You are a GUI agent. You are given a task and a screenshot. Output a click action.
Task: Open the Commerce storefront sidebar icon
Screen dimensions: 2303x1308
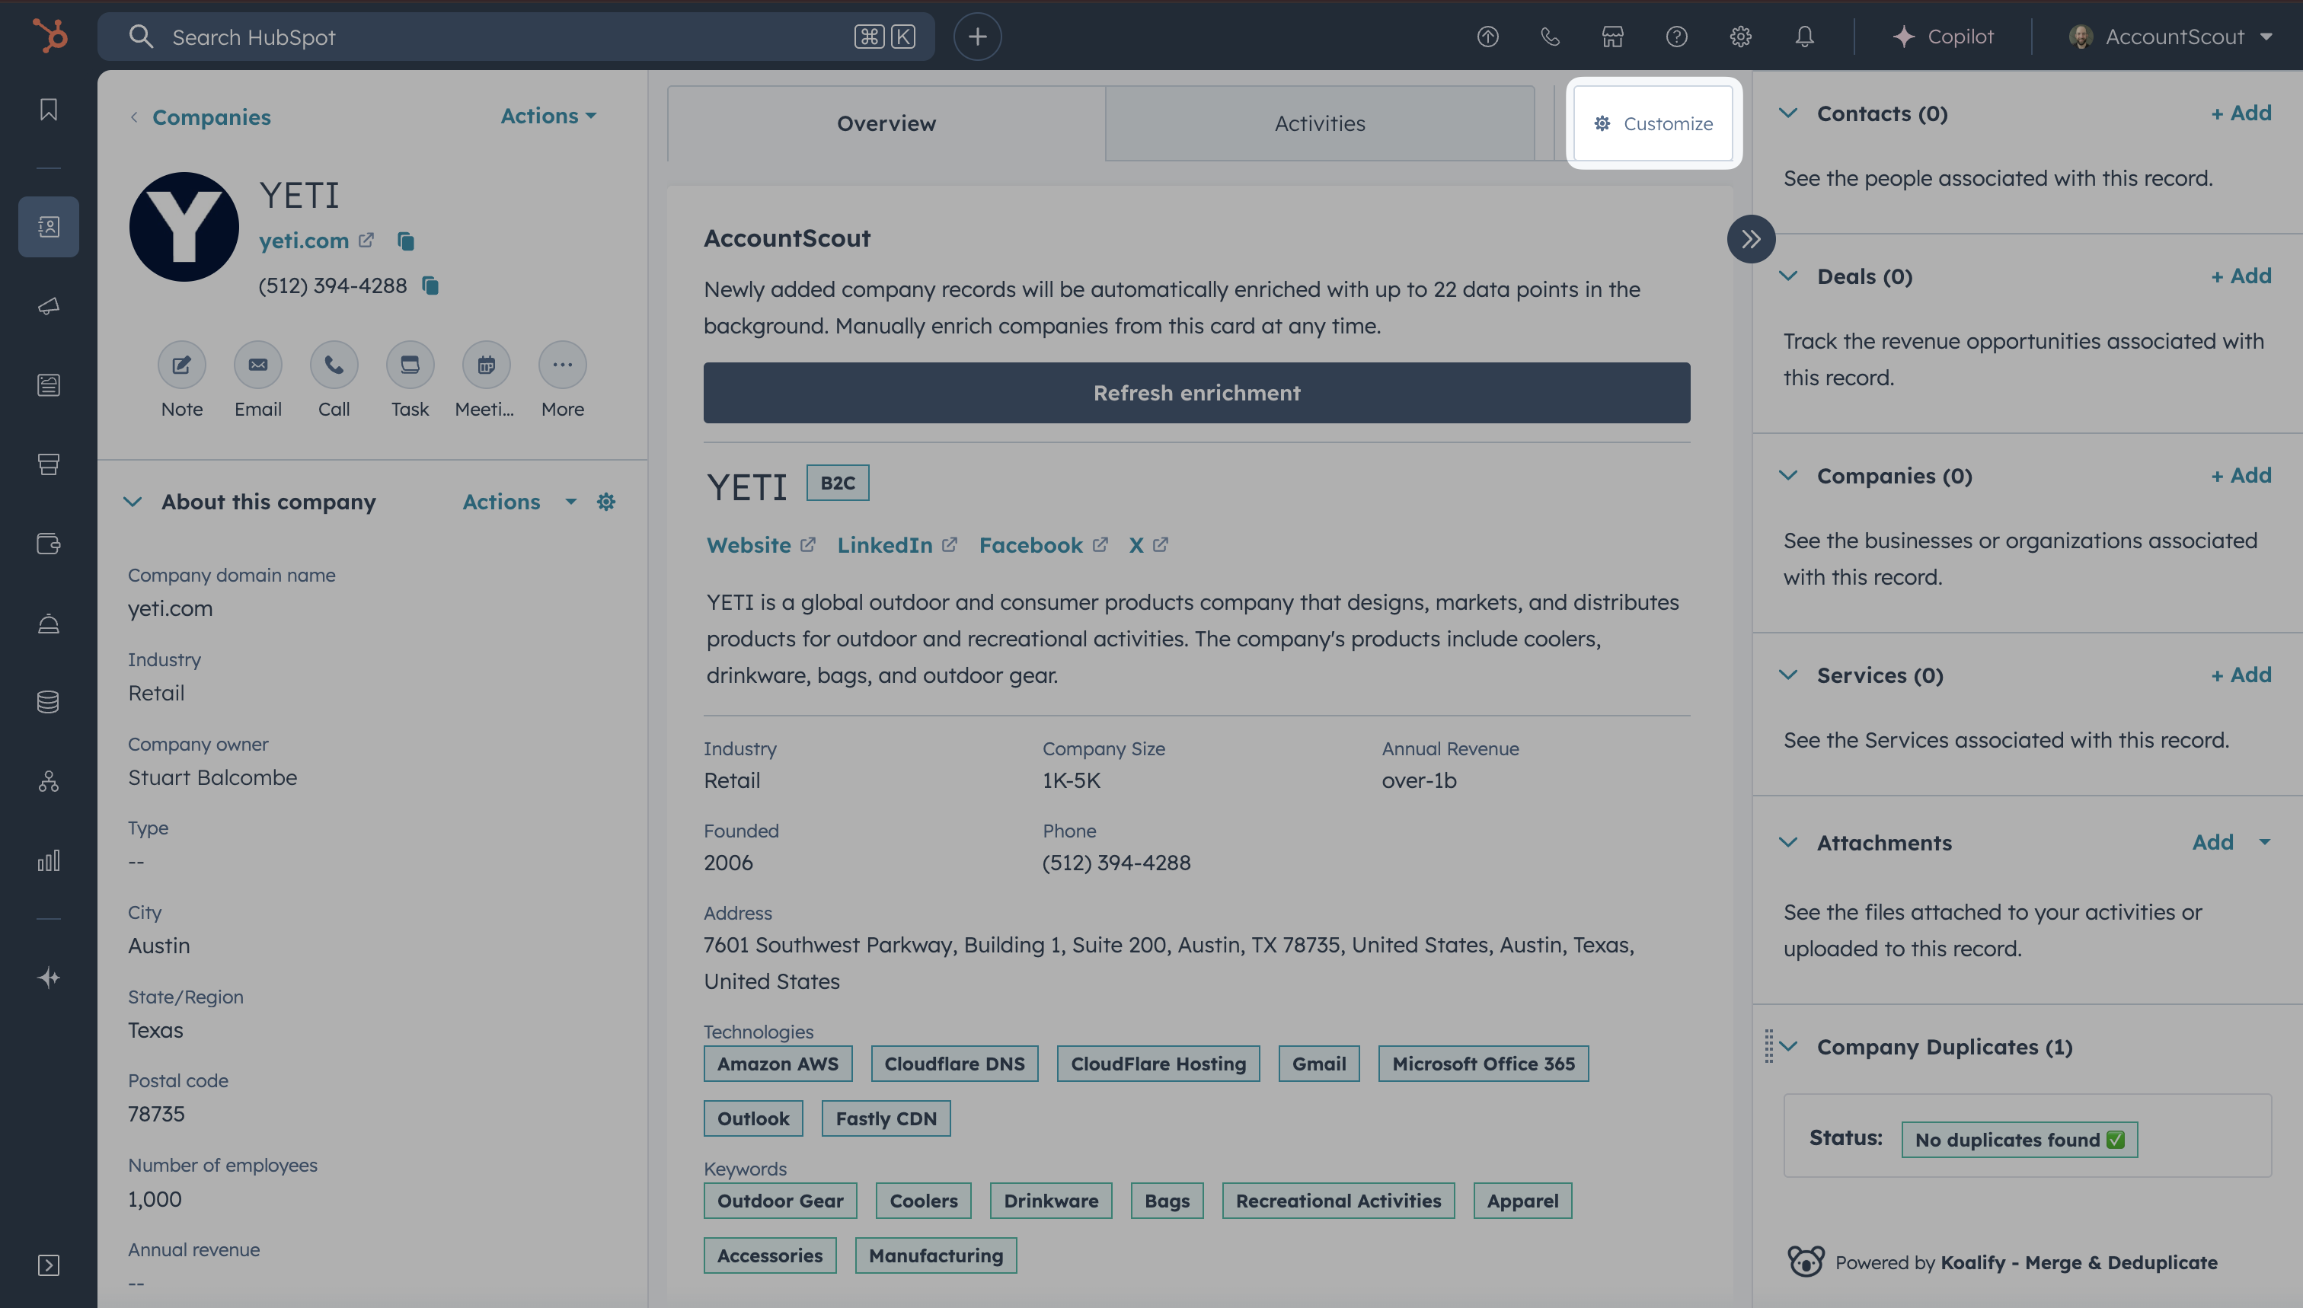(x=49, y=464)
